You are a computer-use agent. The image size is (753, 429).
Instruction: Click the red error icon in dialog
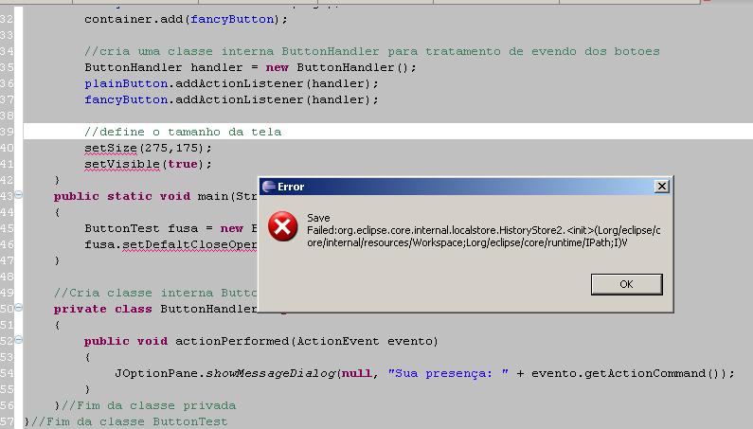point(282,226)
